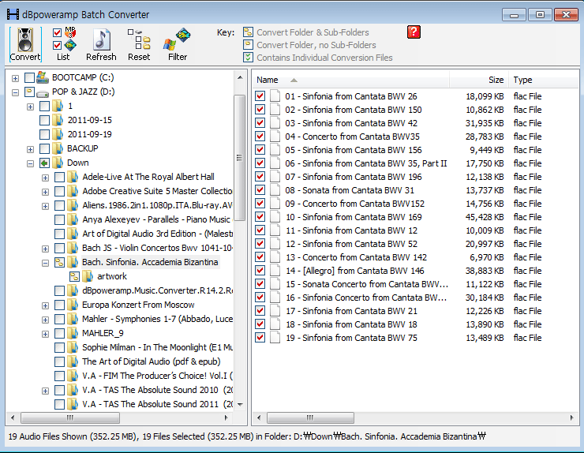Expand Mahler - Symphonies 1-7 folder
The image size is (584, 453).
[x=46, y=320]
